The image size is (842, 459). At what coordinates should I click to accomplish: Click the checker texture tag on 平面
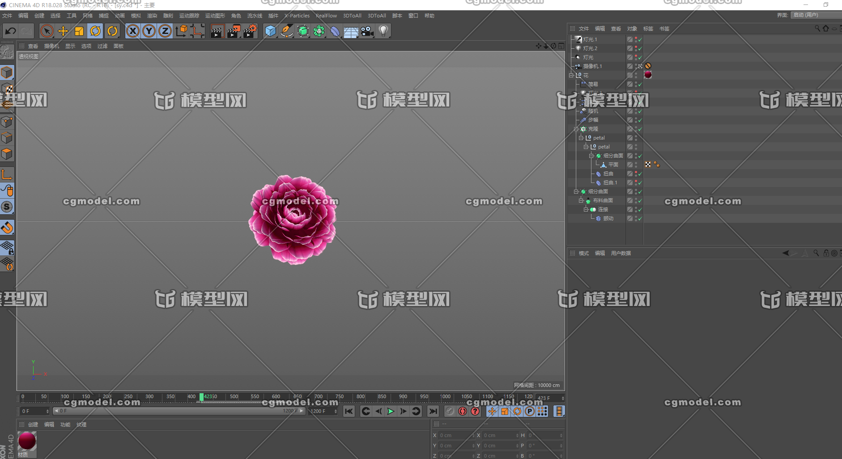tap(648, 165)
